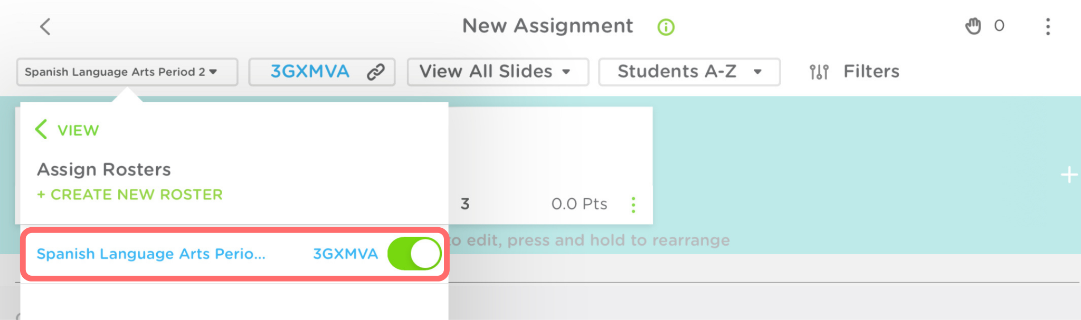Select the slide 3 thumbnail card
Image resolution: width=1081 pixels, height=320 pixels.
[549, 153]
